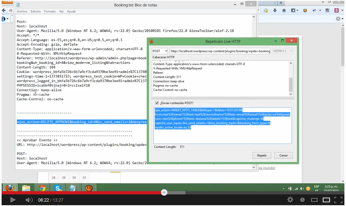The height and width of the screenshot is (206, 346).
Task: Open Formato menu in Notepad
Action: coord(50,11)
